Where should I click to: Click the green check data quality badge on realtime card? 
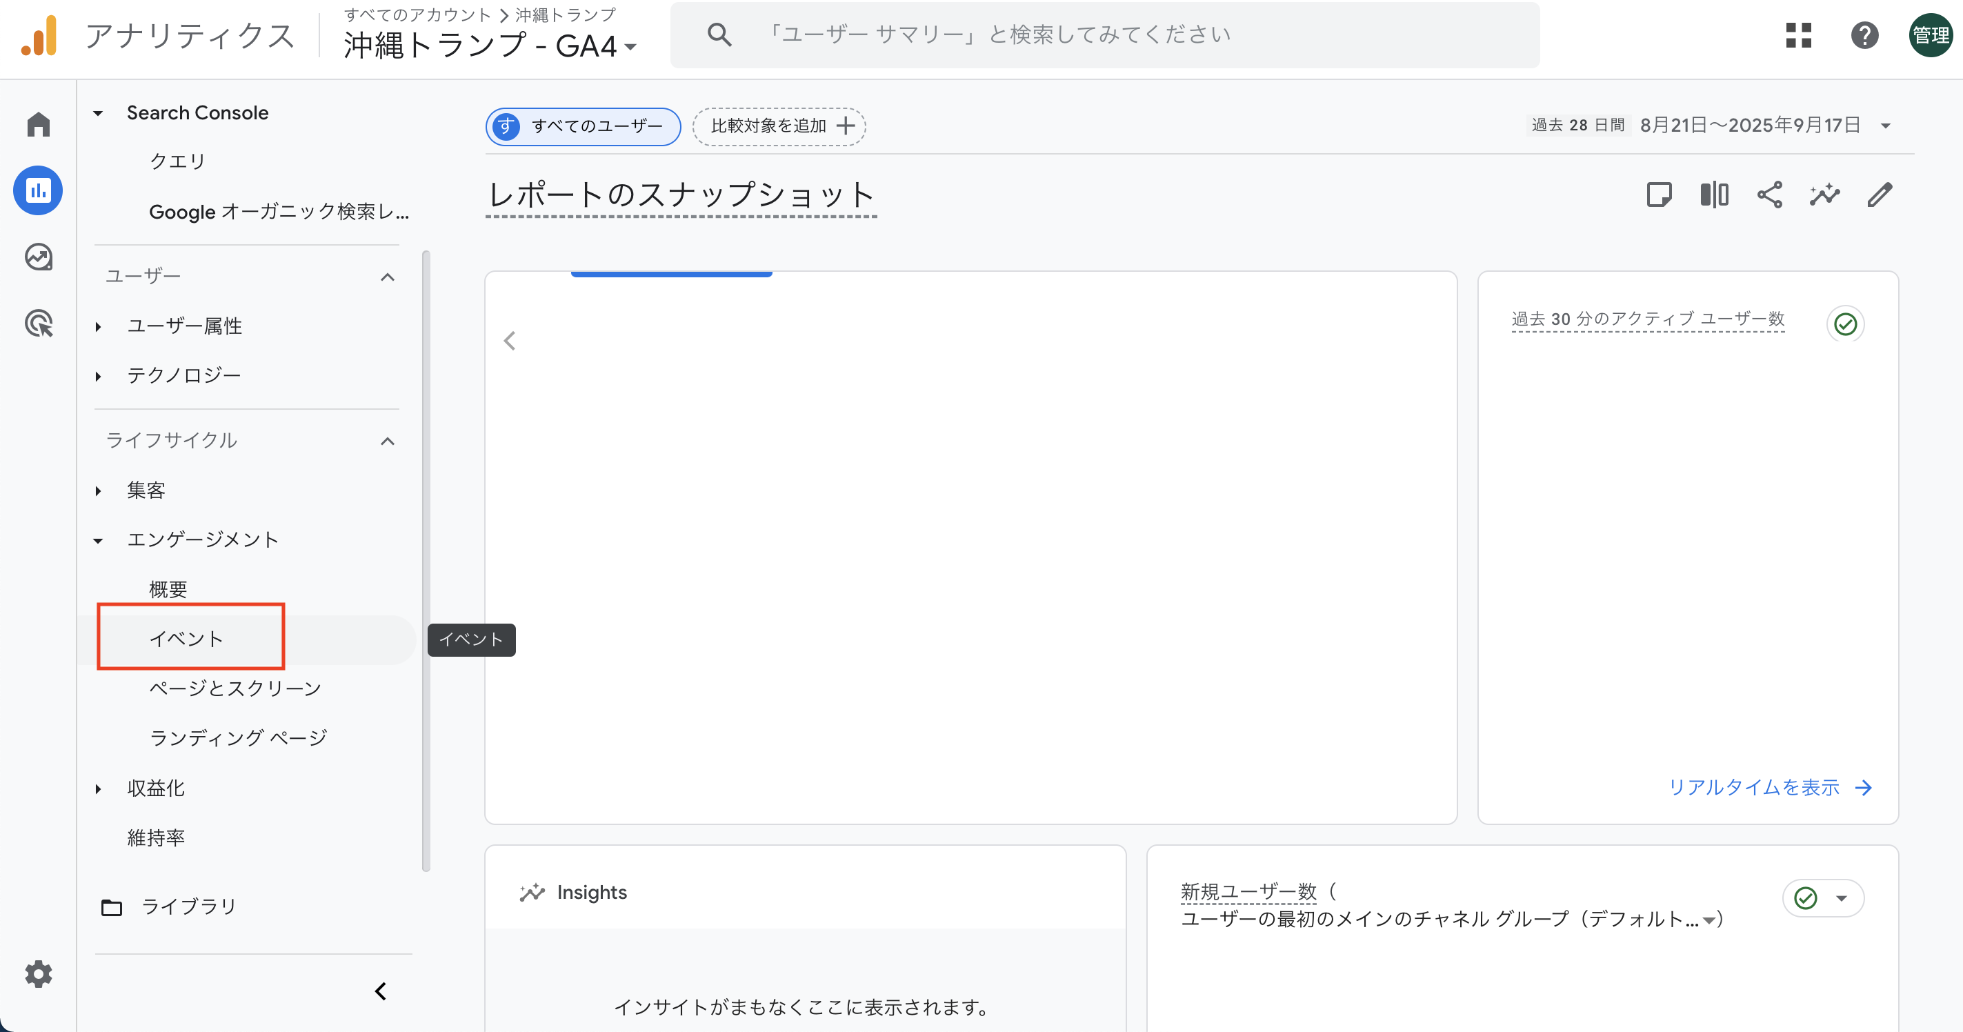pyautogui.click(x=1845, y=325)
